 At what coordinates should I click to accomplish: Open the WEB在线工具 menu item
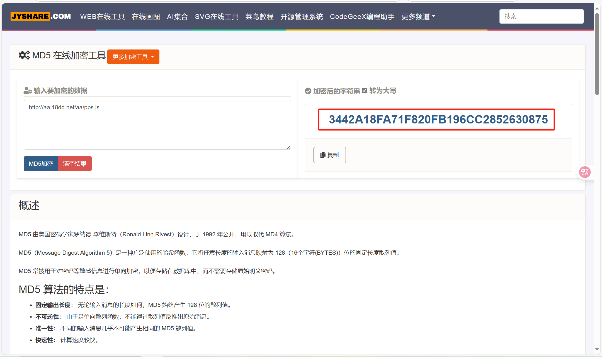point(102,17)
